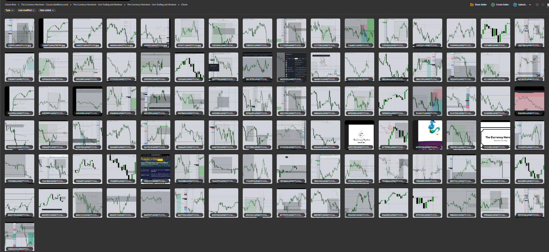
Task: Click the Create folder plus icon
Action: click(x=493, y=5)
